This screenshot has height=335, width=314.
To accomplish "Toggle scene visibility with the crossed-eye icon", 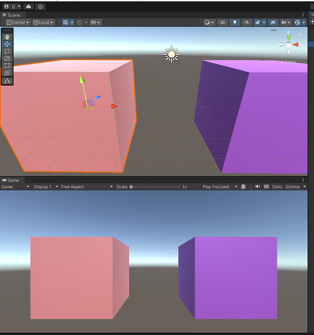I will tap(273, 22).
